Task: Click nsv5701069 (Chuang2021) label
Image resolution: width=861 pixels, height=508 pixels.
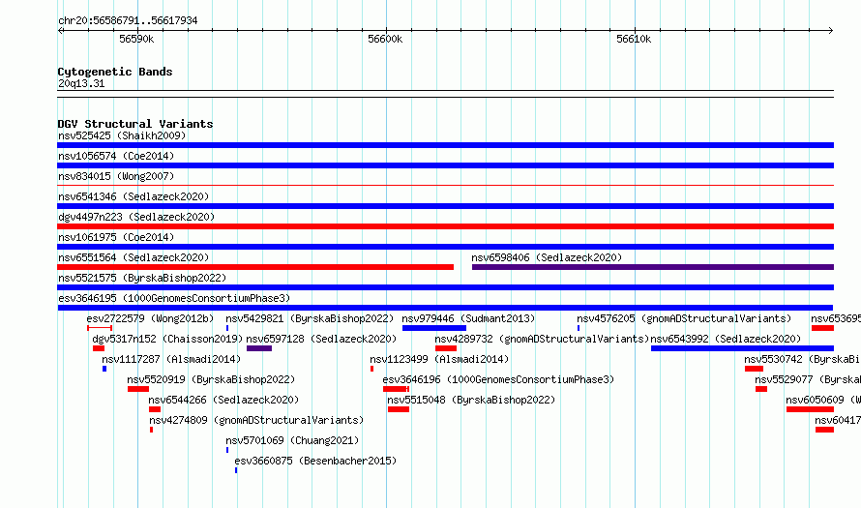Action: coord(292,440)
